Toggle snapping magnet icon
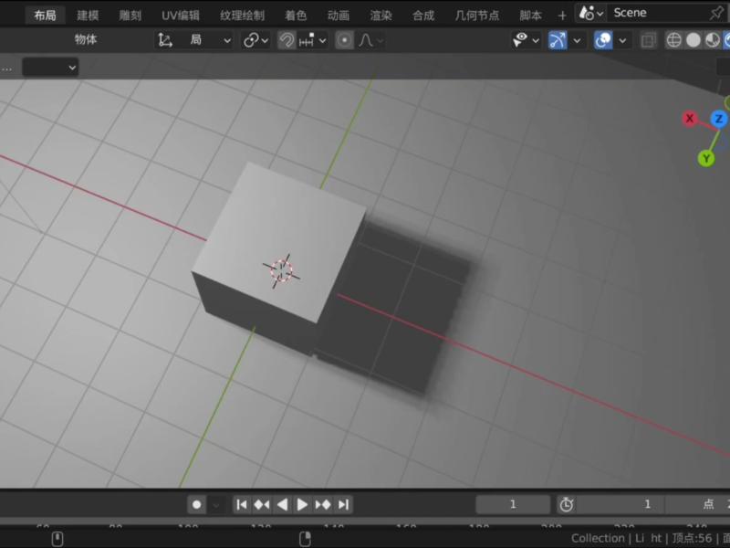This screenshot has height=548, width=730. click(x=287, y=40)
